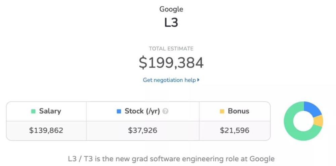The width and height of the screenshot is (336, 166).
Task: Select the Stock (/yr) column header
Action: (x=143, y=111)
